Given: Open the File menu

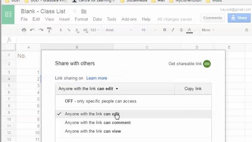Looking at the screenshot, I should pyautogui.click(x=24, y=19).
